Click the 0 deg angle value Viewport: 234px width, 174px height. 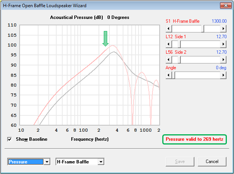(221, 68)
